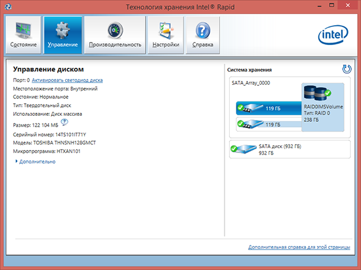This screenshot has width=361, height=270.
Task: Click the Управление диском heading
Action: pos(48,69)
